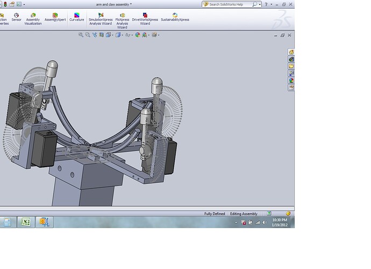Open View Orientation dropdown arrow
371x269 pixels.
pos(112,35)
